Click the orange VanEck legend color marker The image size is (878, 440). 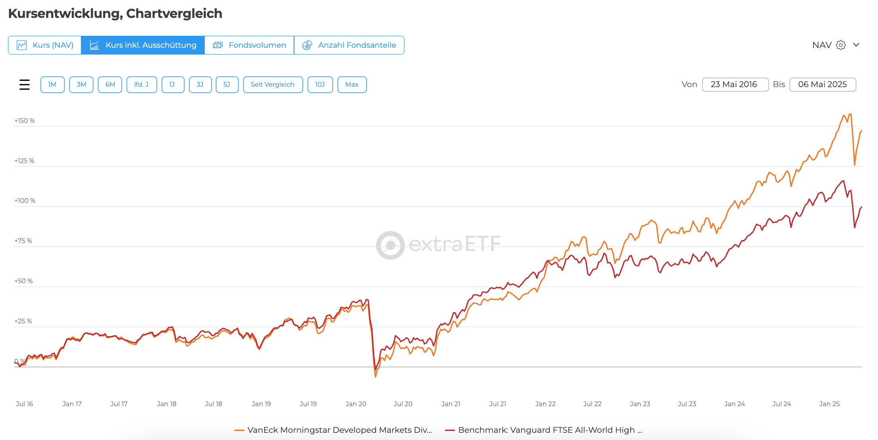point(239,430)
